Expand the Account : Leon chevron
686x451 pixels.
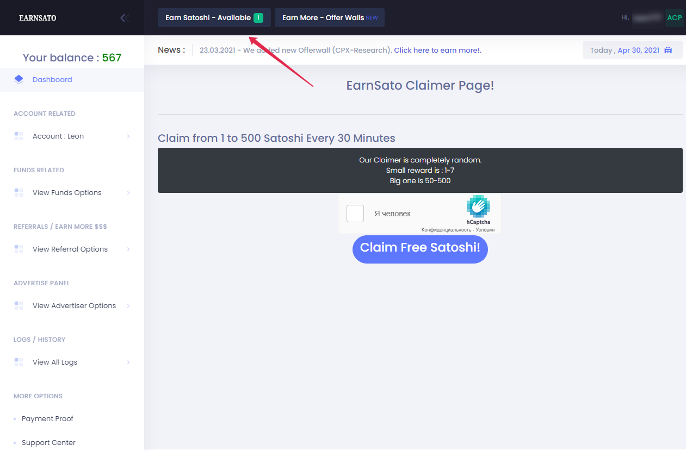click(x=128, y=136)
